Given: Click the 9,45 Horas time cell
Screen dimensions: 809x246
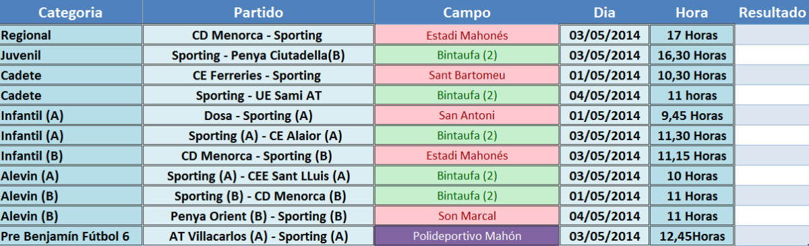Looking at the screenshot, I should pyautogui.click(x=692, y=115).
